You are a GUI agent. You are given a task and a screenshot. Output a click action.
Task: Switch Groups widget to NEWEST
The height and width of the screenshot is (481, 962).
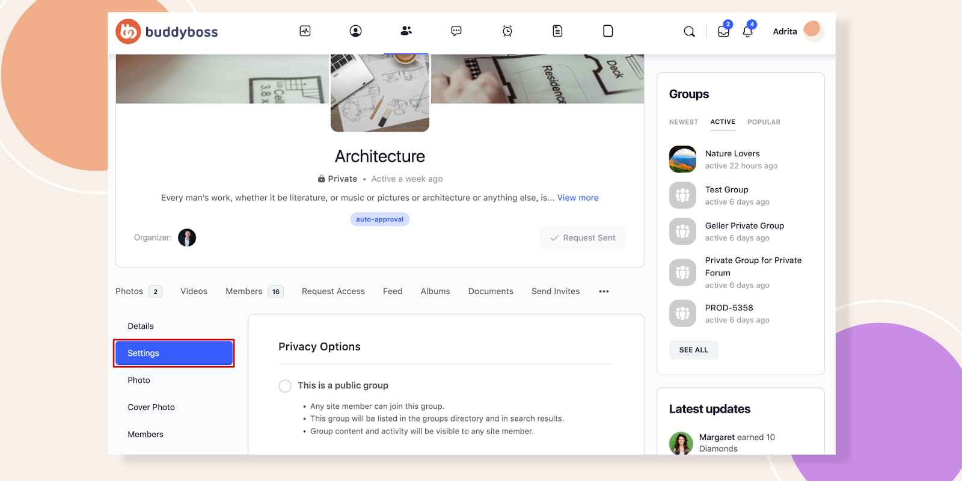pyautogui.click(x=684, y=122)
